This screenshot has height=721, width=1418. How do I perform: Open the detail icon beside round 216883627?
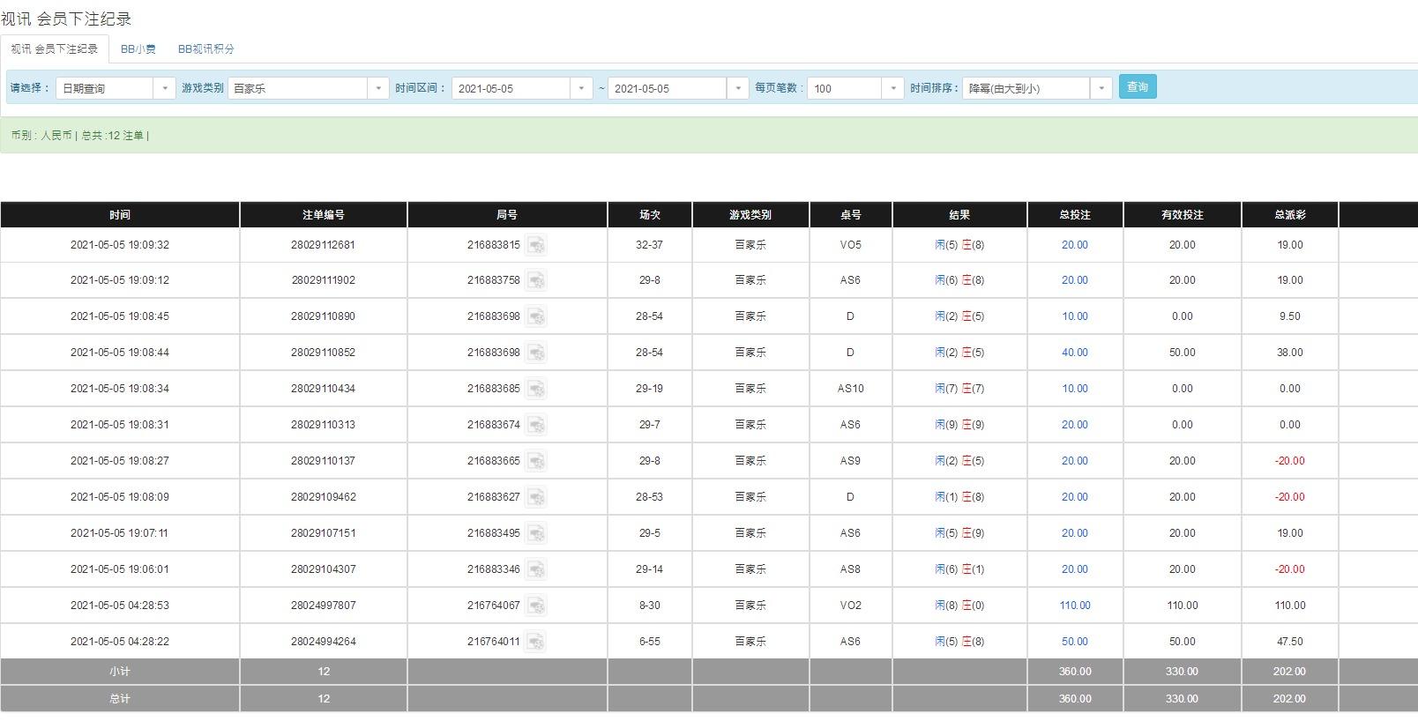(x=536, y=497)
